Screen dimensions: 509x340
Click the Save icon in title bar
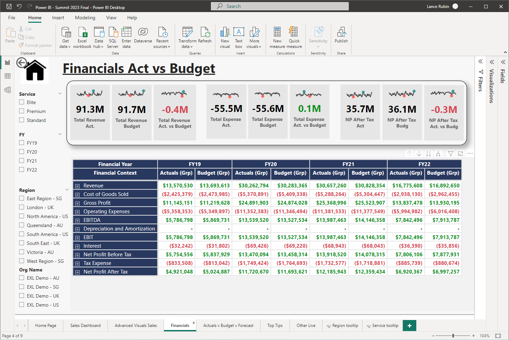click(9, 6)
